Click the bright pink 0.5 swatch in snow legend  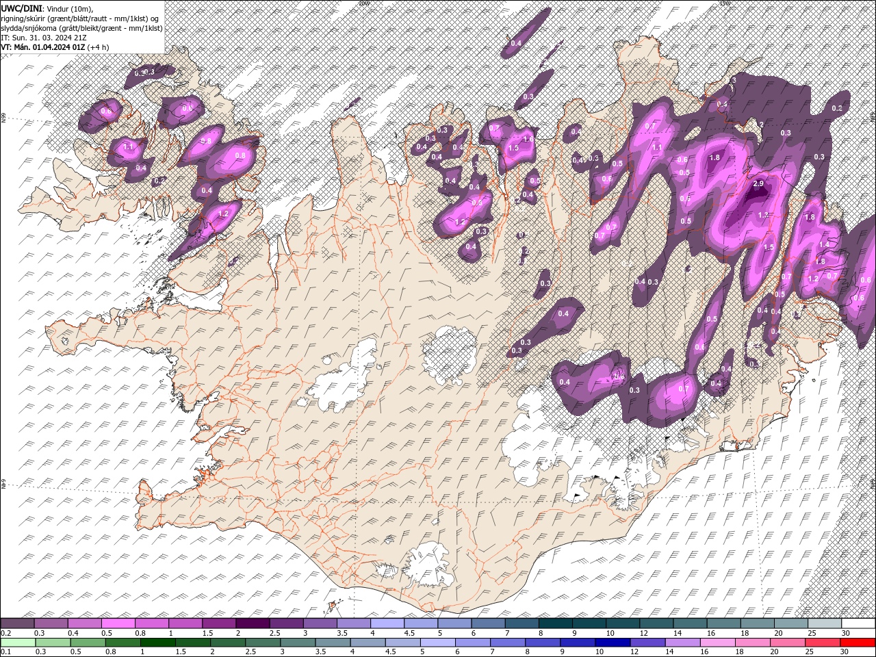118,623
